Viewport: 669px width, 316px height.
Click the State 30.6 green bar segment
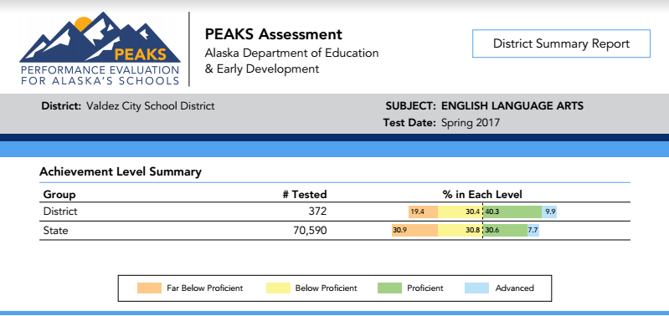click(x=505, y=231)
